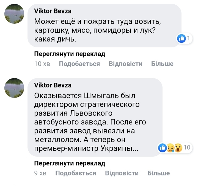Show translation of the first comment via Переглянути переклад
The image size is (198, 186).
coord(70,54)
